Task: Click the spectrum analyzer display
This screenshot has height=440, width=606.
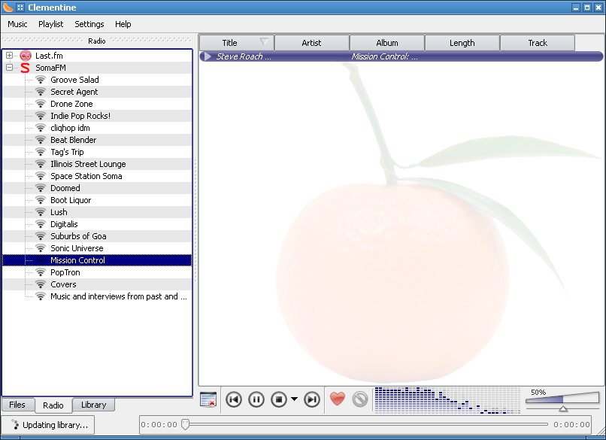Action: [x=447, y=400]
